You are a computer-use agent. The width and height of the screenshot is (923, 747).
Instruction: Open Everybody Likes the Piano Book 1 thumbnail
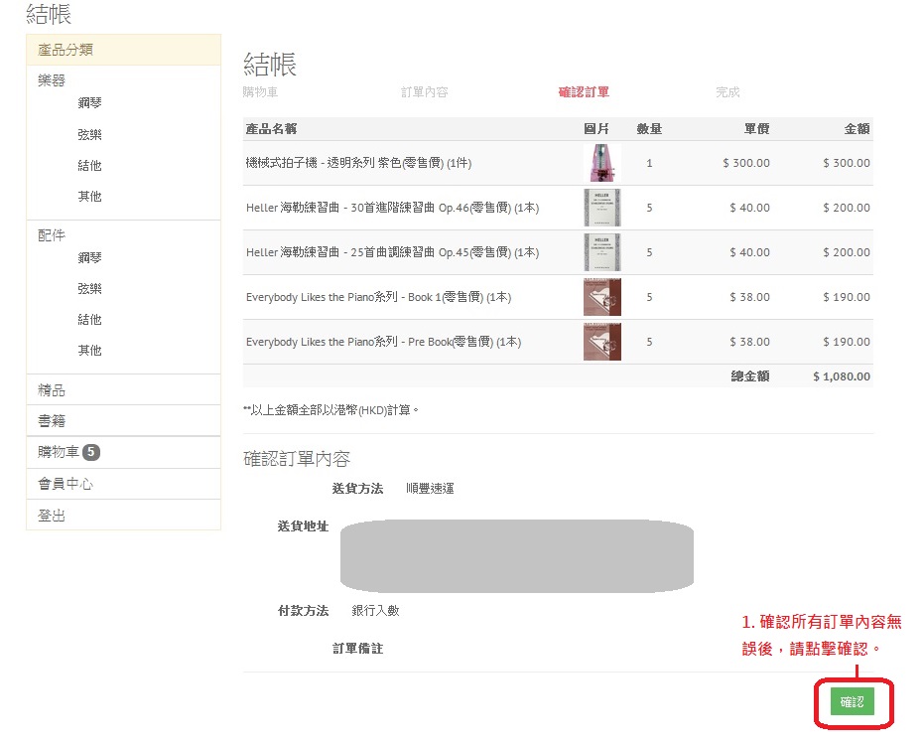coord(601,297)
